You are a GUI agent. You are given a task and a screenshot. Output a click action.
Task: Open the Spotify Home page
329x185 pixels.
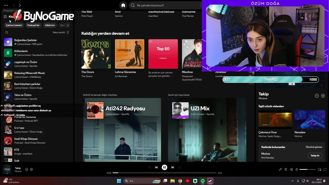tap(123, 5)
